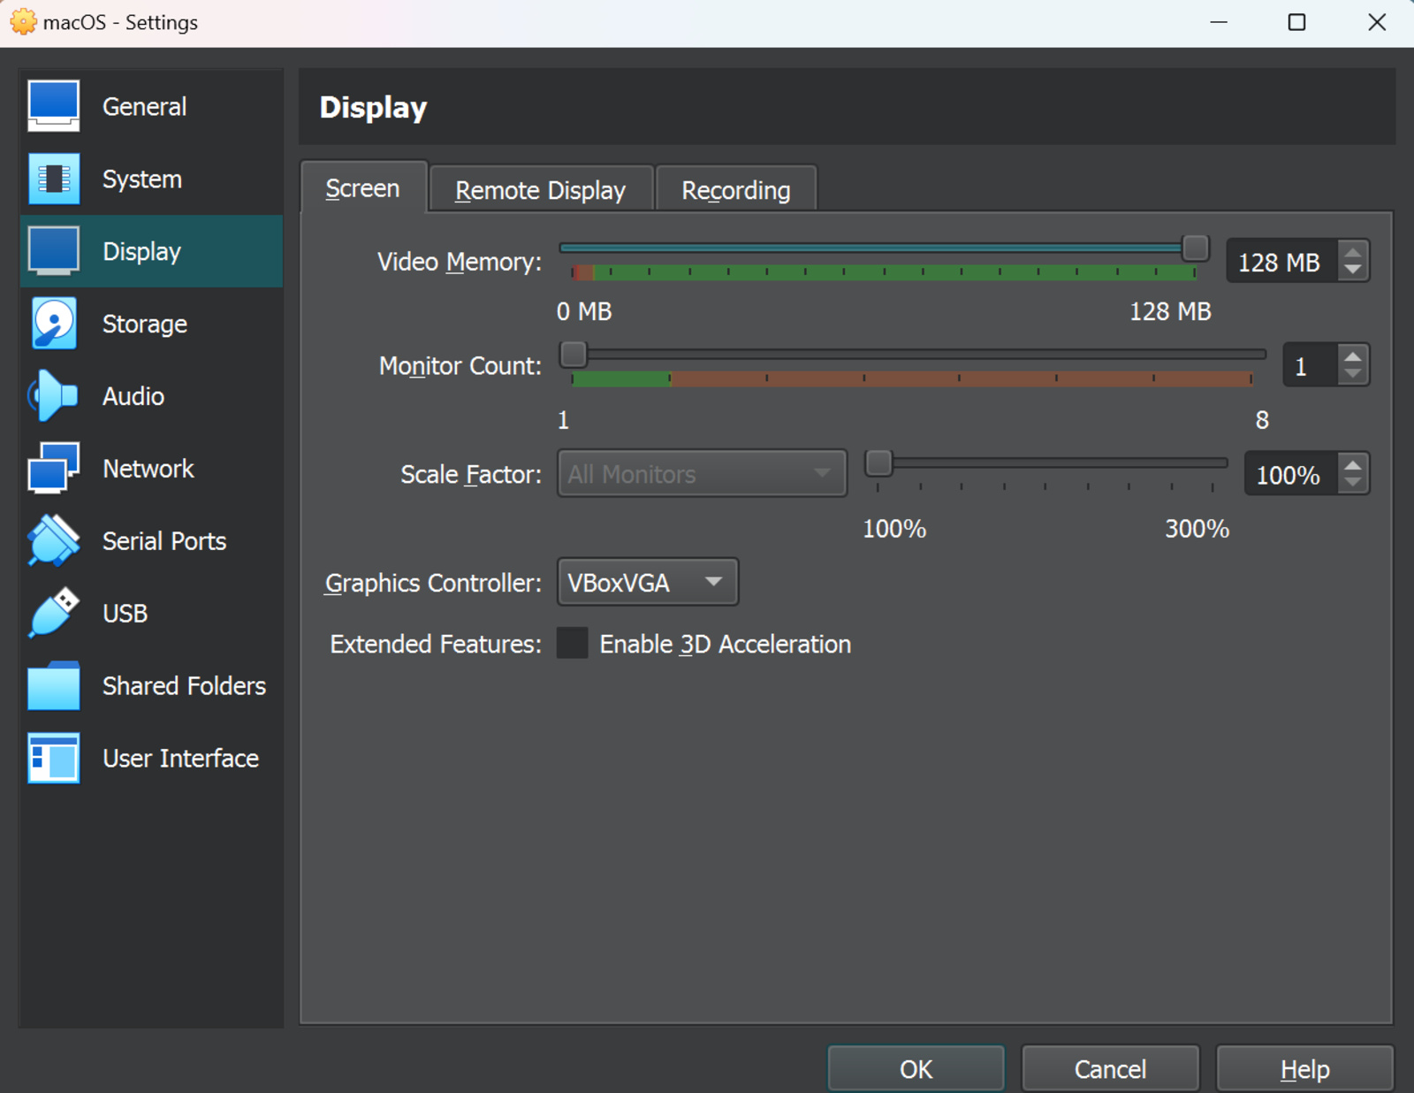1414x1093 pixels.
Task: Open the Scale Factor monitors dropdown
Action: point(701,474)
